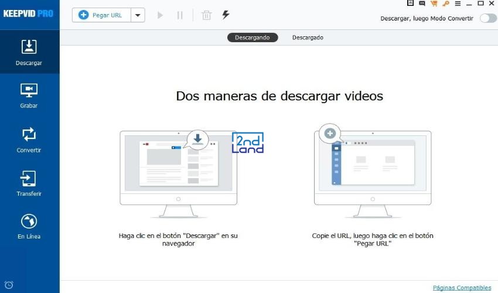This screenshot has height=293, width=498.
Task: Open the En Línea browser section
Action: click(x=29, y=227)
